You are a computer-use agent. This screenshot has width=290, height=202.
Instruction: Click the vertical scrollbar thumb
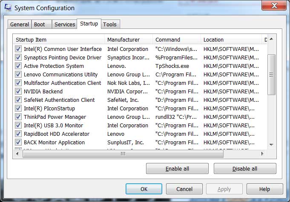(x=271, y=75)
